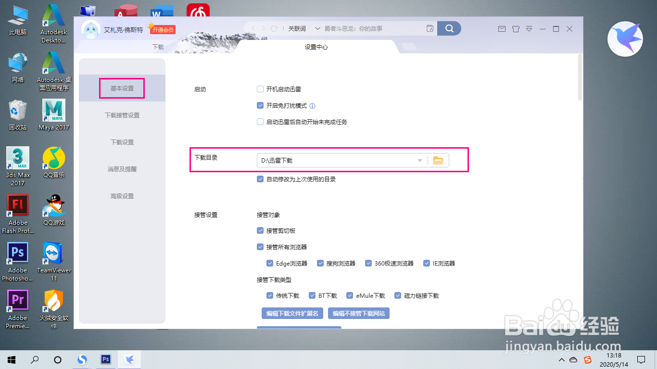This screenshot has width=657, height=369.
Task: Open 下载设置 in the sidebar
Action: [x=122, y=142]
